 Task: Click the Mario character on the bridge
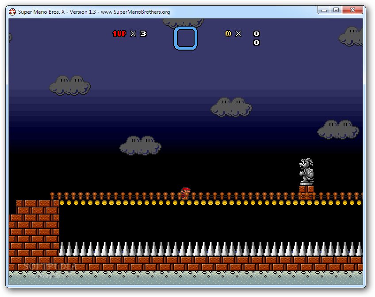[186, 193]
